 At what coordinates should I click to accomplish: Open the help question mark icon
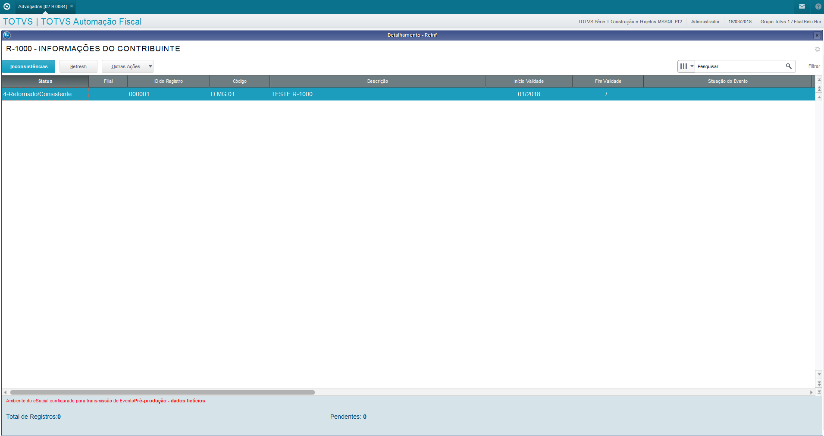click(x=818, y=6)
